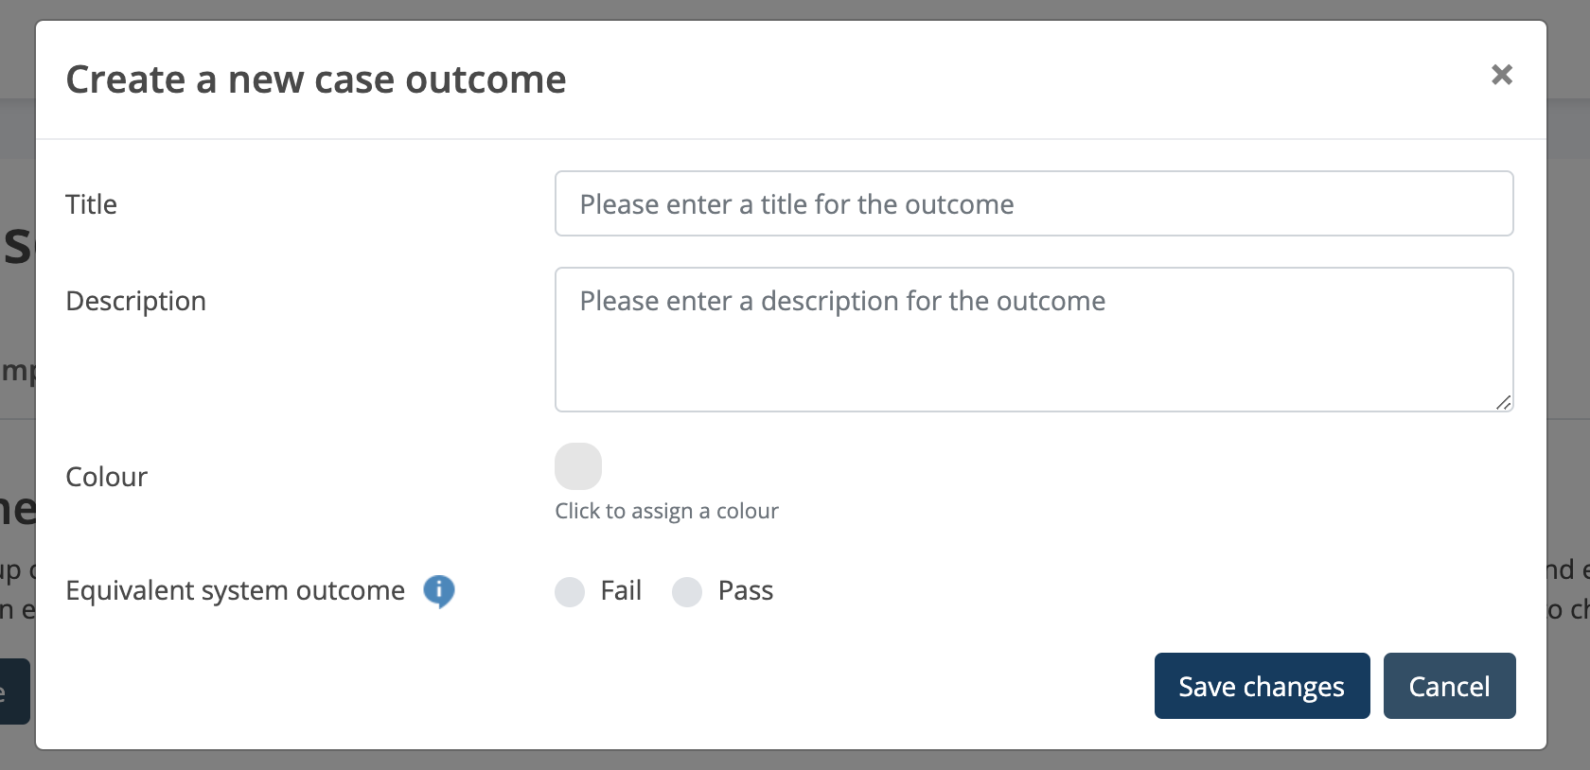Click the 'Colour' field label
Viewport: 1590px width, 770px height.
106,477
